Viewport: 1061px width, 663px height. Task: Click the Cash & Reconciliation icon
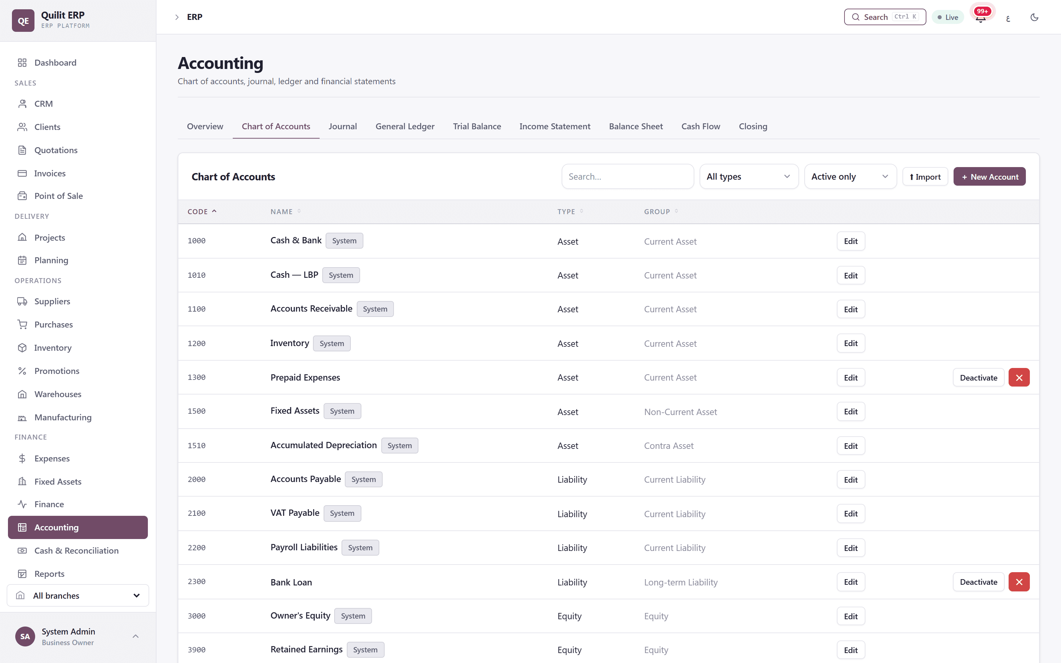(x=22, y=551)
